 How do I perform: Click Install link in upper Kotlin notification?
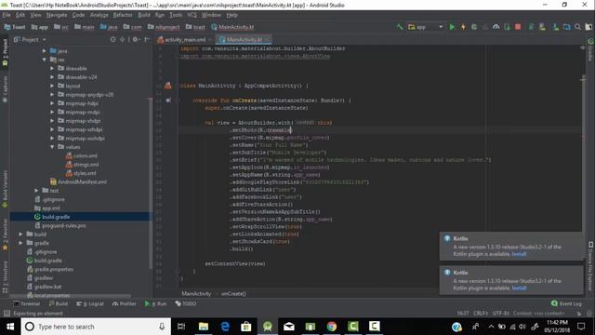tap(519, 254)
